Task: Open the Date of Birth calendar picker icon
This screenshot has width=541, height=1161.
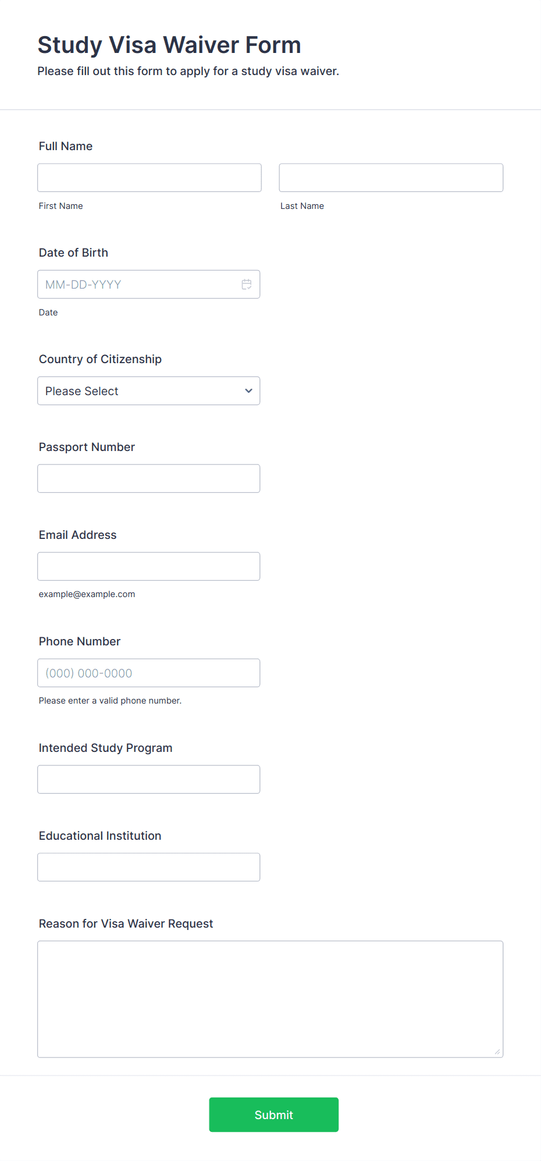Action: coord(247,285)
